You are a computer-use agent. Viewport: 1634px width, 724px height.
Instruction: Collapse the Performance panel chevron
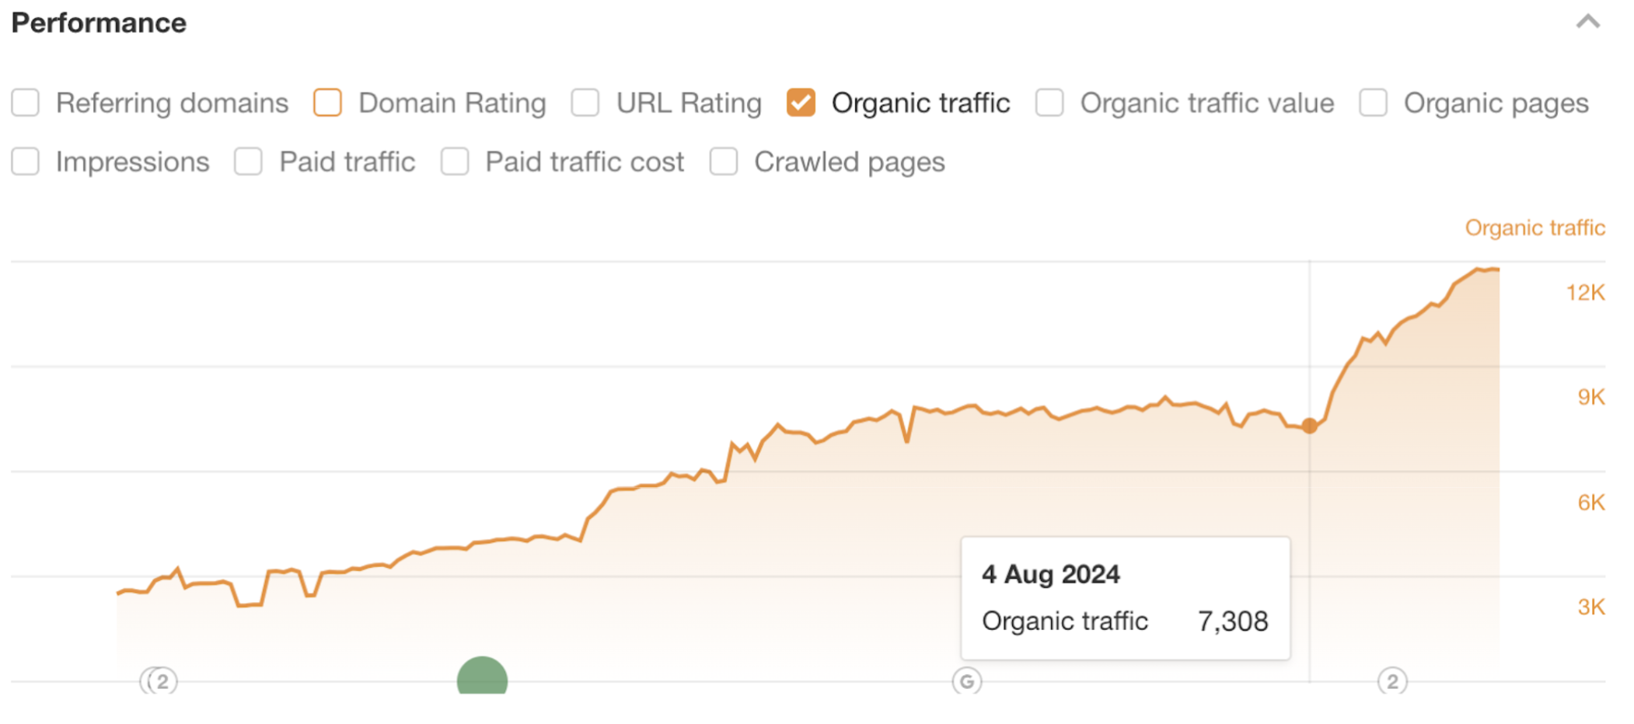point(1587,22)
